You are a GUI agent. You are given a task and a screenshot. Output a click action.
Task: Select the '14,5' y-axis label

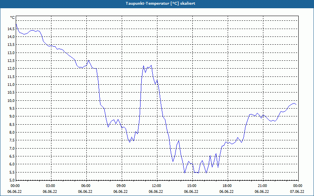click(11, 29)
